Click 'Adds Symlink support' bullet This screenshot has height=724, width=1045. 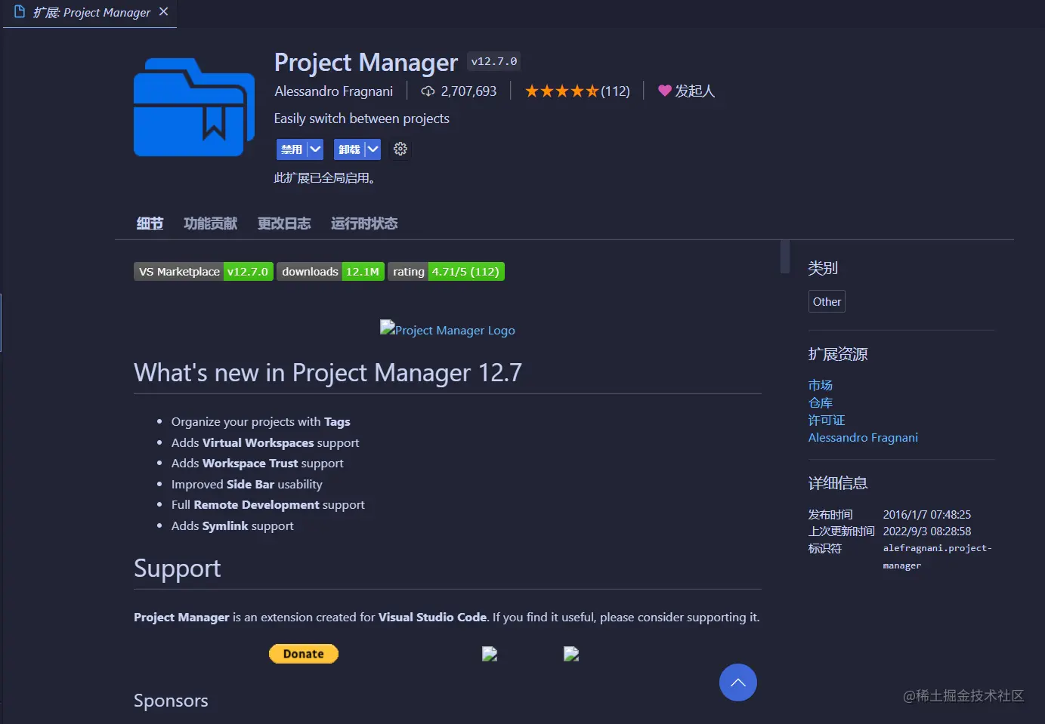click(x=232, y=525)
